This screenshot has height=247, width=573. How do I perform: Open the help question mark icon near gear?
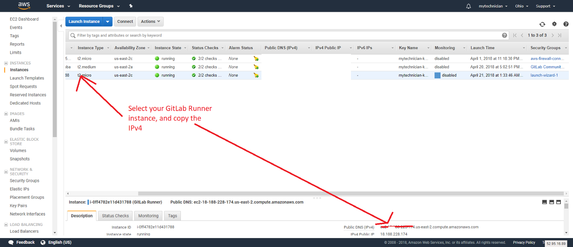[x=566, y=24]
